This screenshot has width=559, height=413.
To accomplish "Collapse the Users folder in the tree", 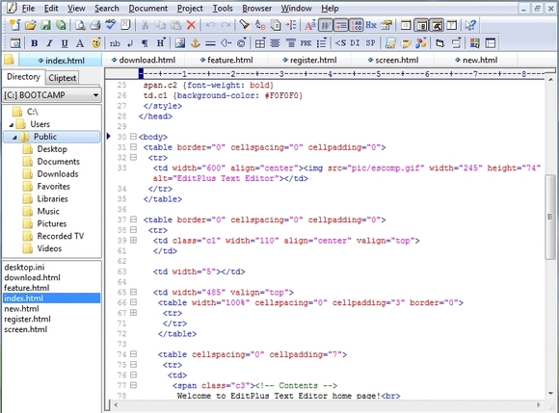I will 12,124.
